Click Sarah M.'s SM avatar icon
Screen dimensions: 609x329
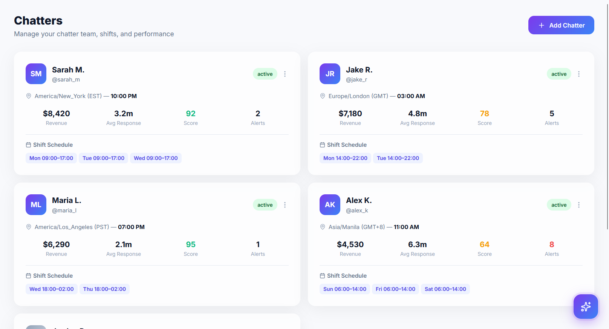coord(36,74)
